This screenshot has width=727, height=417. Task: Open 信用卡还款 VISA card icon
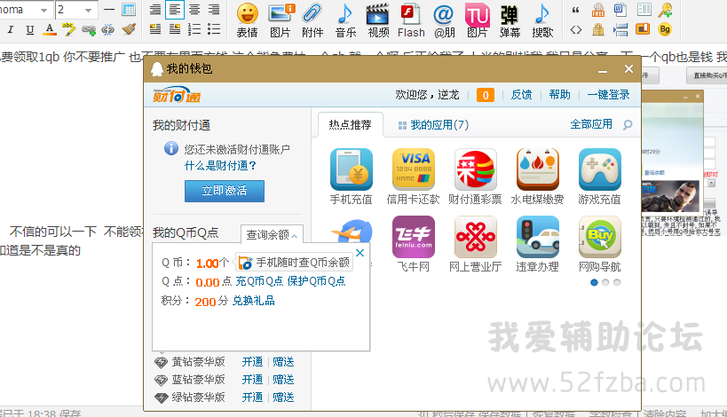413,169
